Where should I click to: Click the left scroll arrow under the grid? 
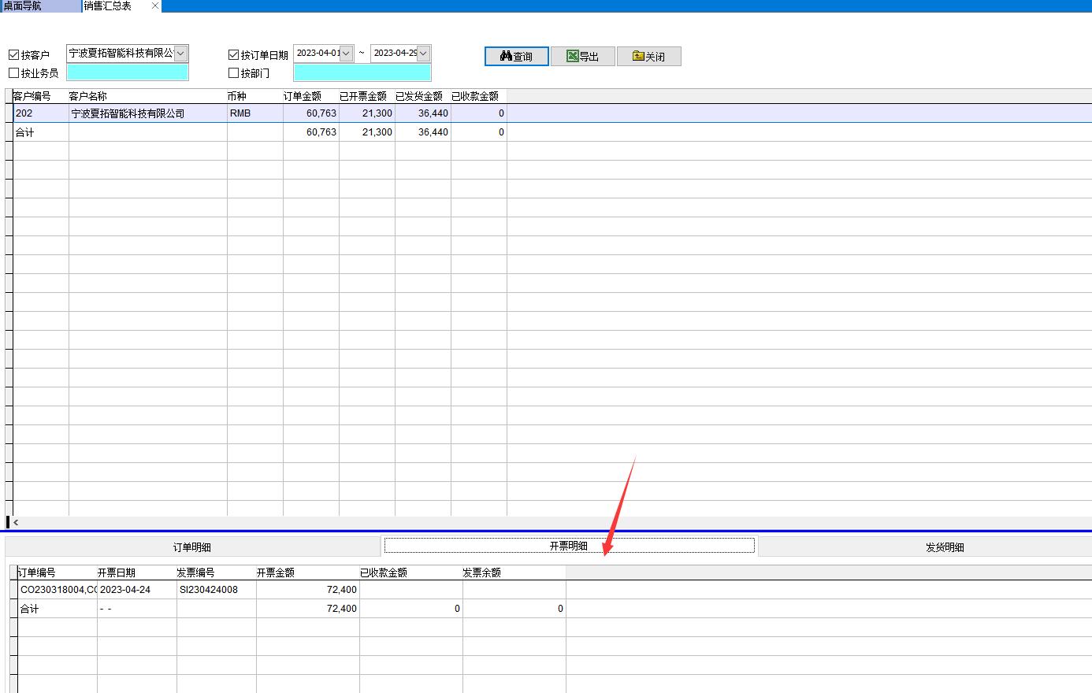(x=16, y=522)
